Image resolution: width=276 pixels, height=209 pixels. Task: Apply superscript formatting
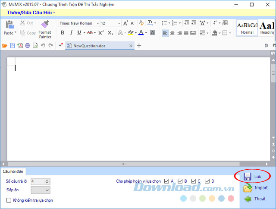(x=101, y=33)
